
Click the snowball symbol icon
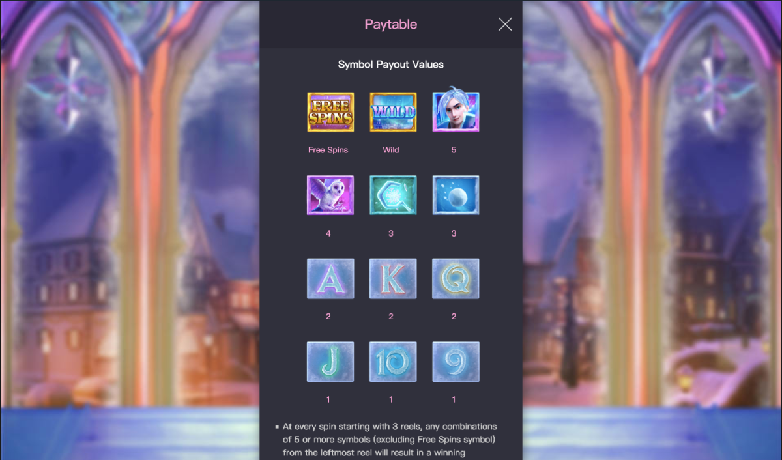tap(456, 195)
